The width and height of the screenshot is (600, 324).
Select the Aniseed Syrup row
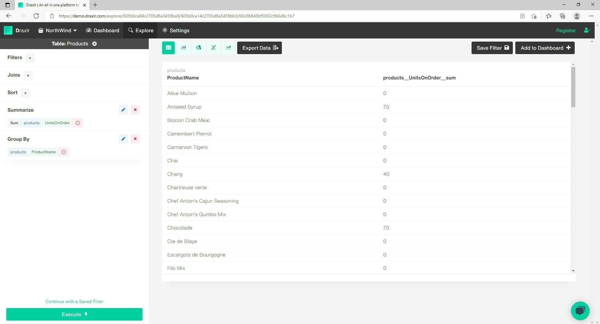pyautogui.click(x=366, y=107)
